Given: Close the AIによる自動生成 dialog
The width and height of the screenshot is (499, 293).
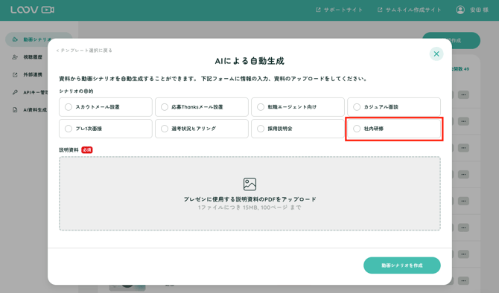Looking at the screenshot, I should coord(436,54).
